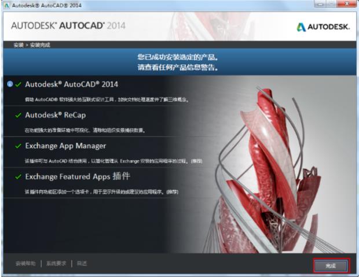Screen dimensions: 359x277
Task: Select the Exchange Featured Apps 插件 entry
Action: coord(78,176)
